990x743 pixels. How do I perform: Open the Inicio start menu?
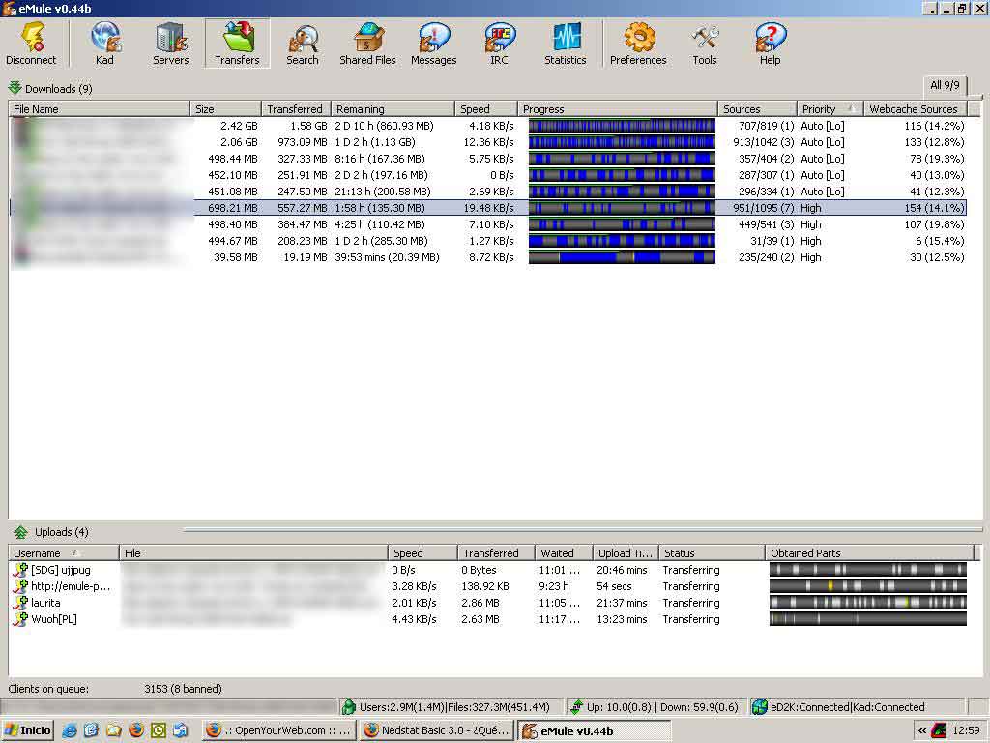click(x=28, y=730)
